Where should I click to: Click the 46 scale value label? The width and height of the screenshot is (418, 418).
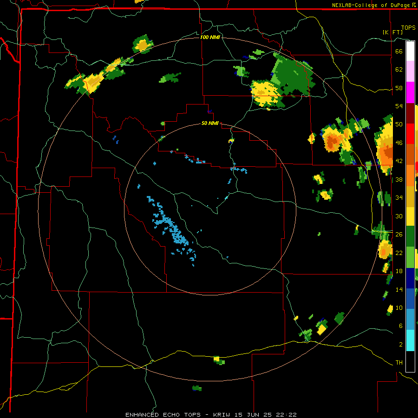click(399, 143)
